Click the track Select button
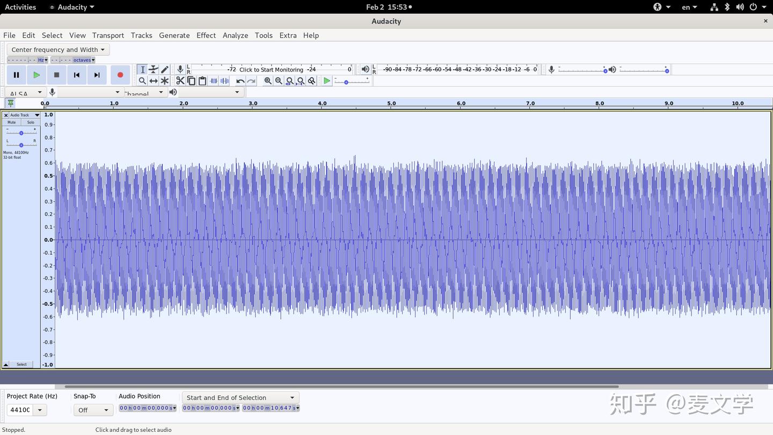This screenshot has width=773, height=435. click(21, 364)
